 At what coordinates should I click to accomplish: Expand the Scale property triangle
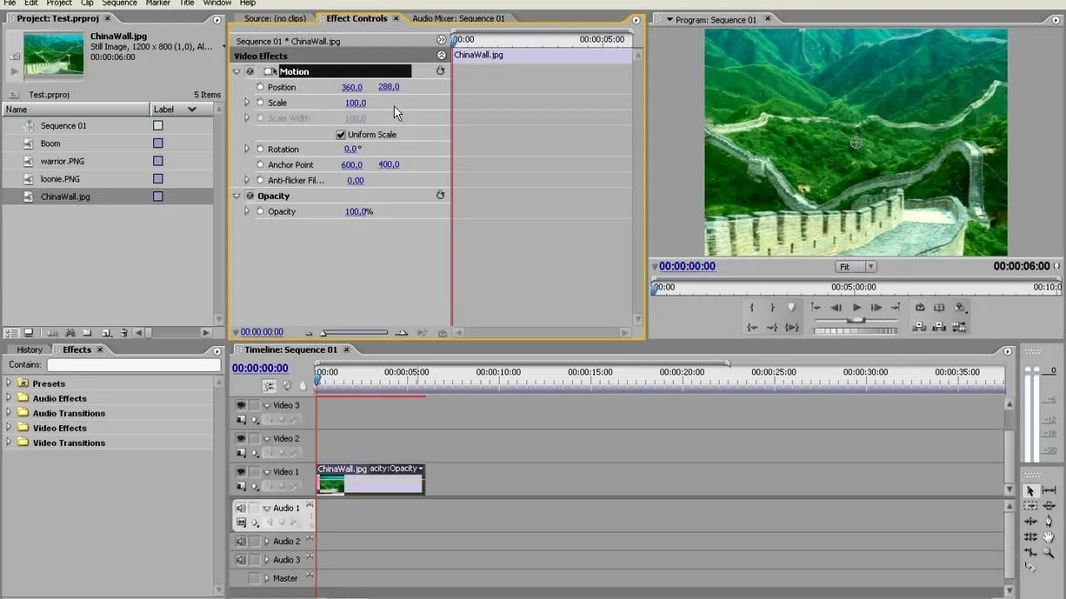pyautogui.click(x=247, y=102)
